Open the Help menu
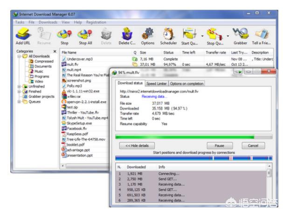 click(78, 22)
